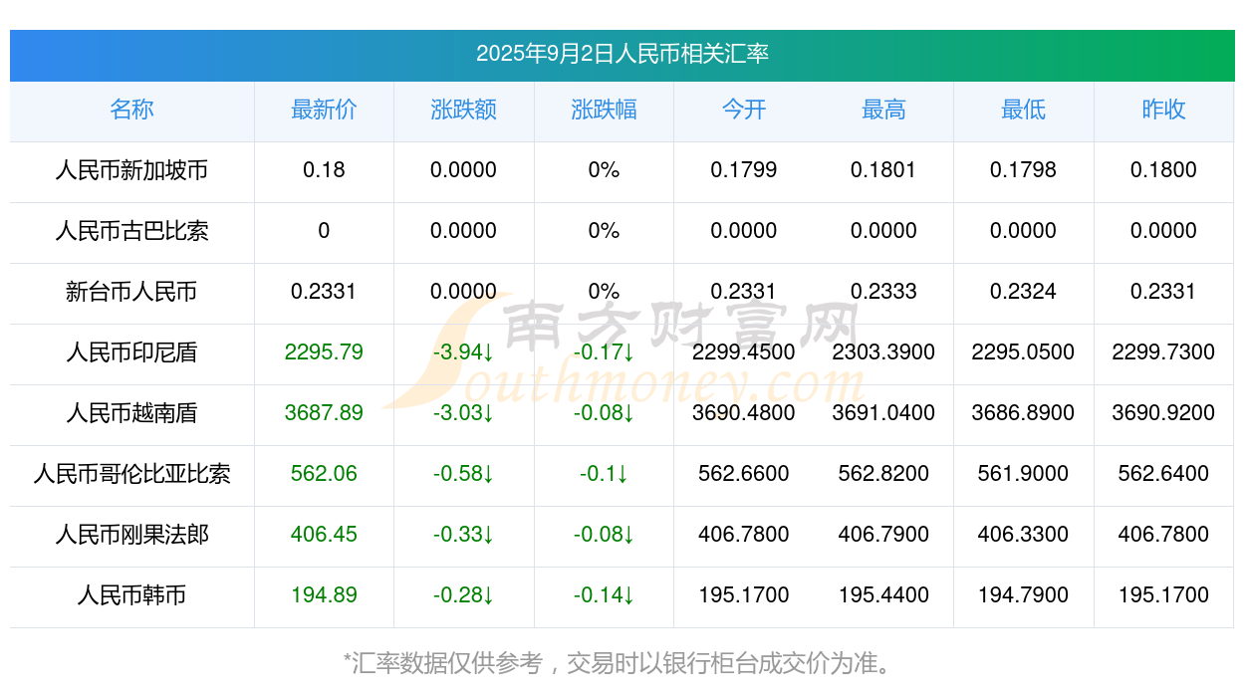The height and width of the screenshot is (695, 1245).
Task: Select previous close 3690.9200 for 越南盾
Action: click(x=1163, y=413)
